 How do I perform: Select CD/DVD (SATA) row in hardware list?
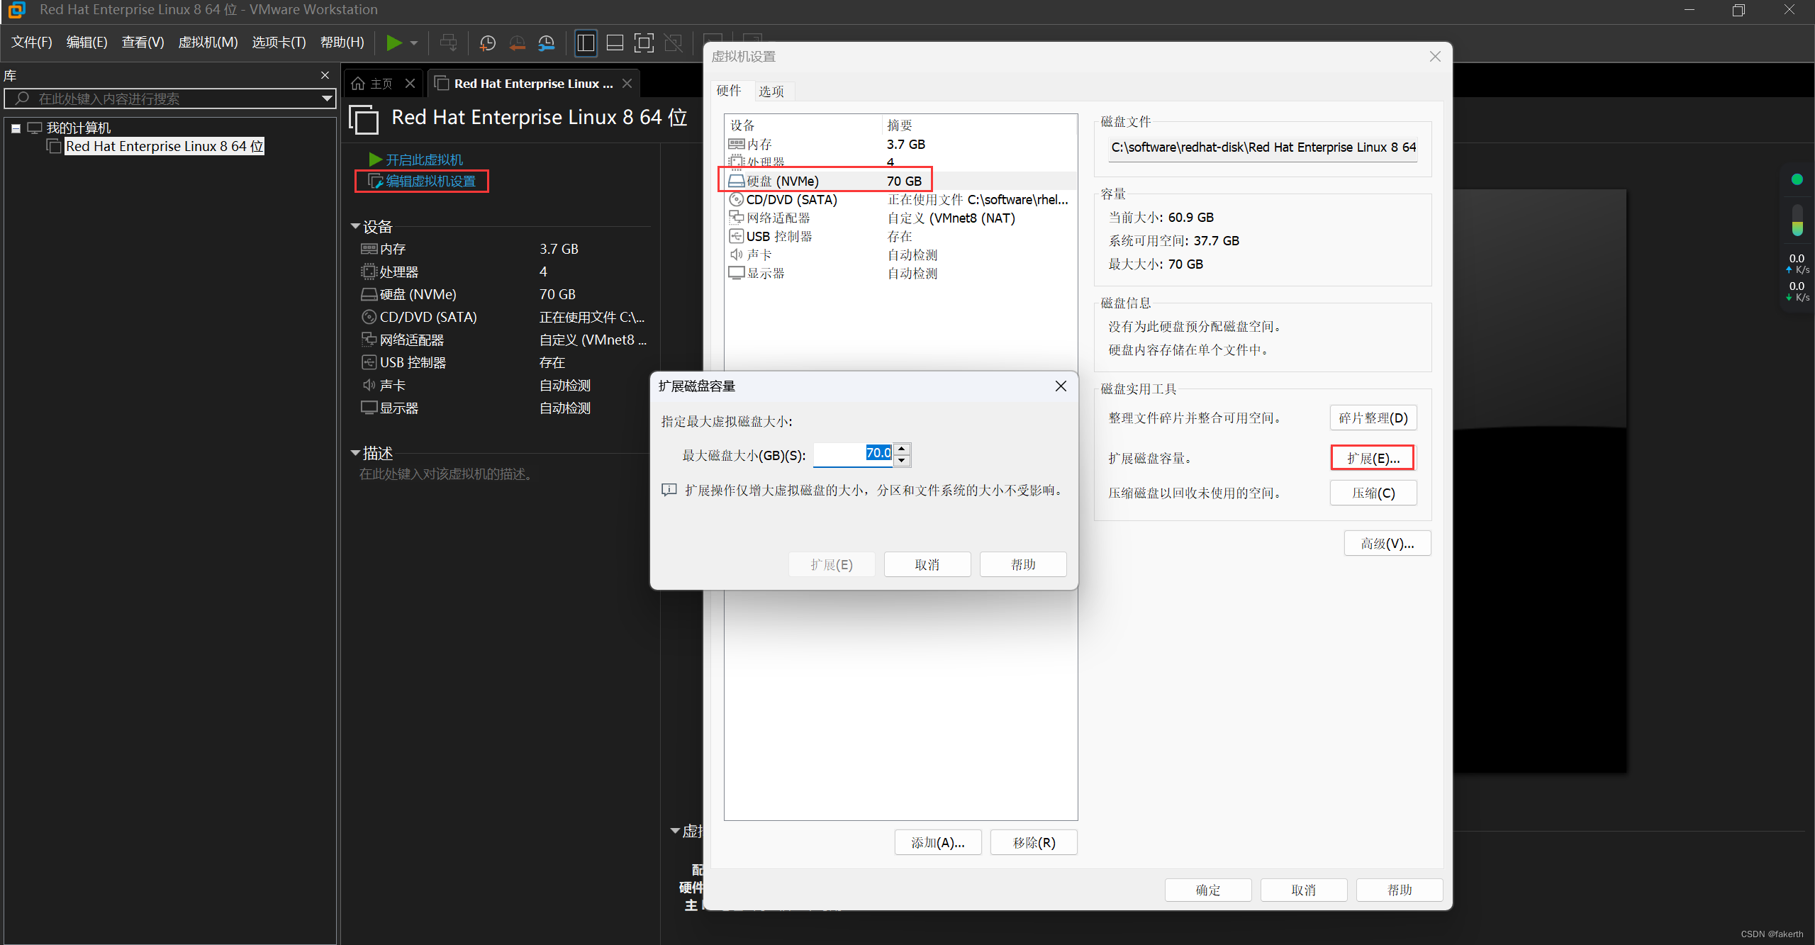(900, 199)
